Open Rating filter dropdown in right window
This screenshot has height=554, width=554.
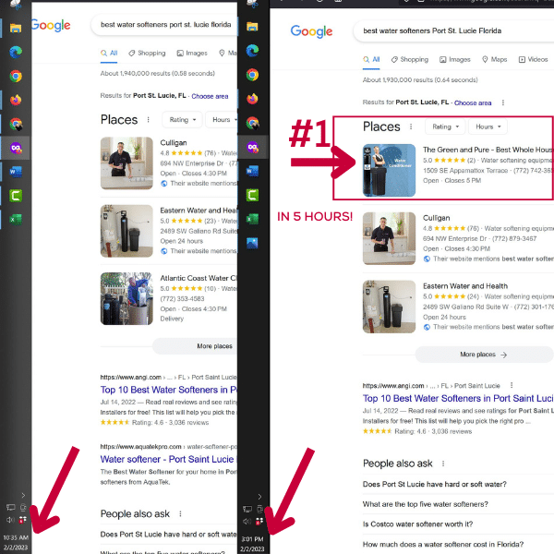pyautogui.click(x=445, y=126)
